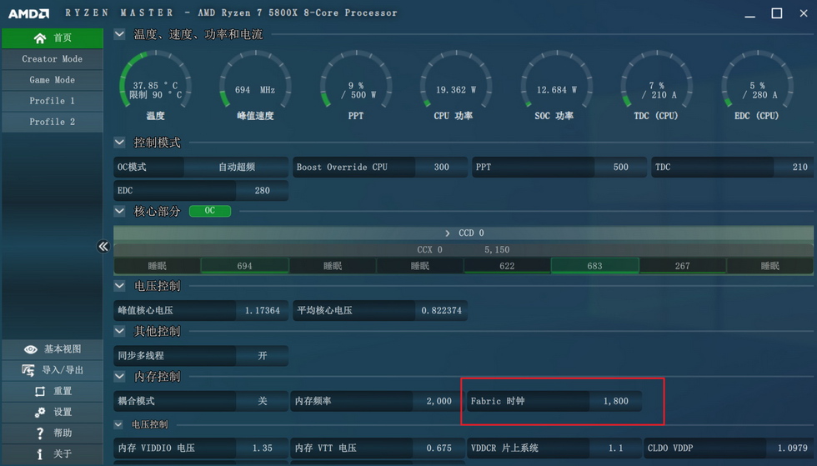The height and width of the screenshot is (466, 817).
Task: Select Profile 2 in sidebar
Action: (x=53, y=122)
